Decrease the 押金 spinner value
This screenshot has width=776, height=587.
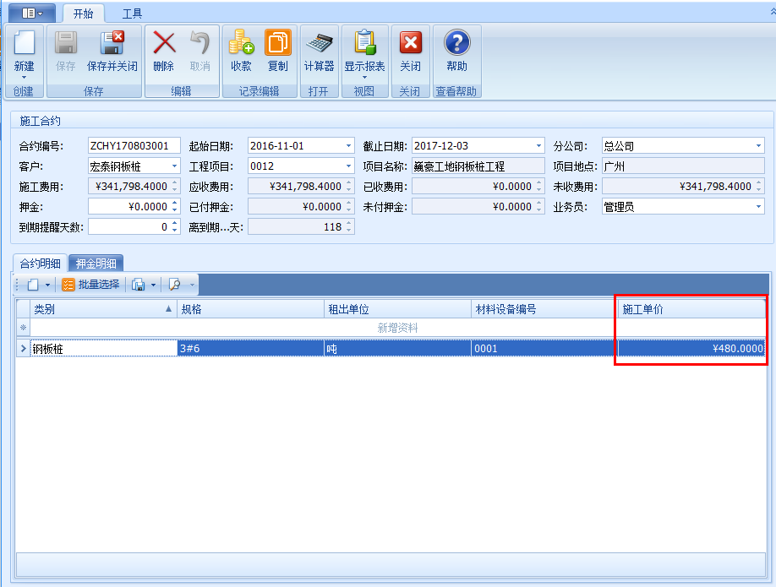175,210
